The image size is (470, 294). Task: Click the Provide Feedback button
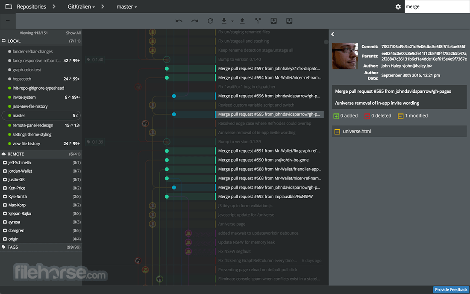point(451,289)
